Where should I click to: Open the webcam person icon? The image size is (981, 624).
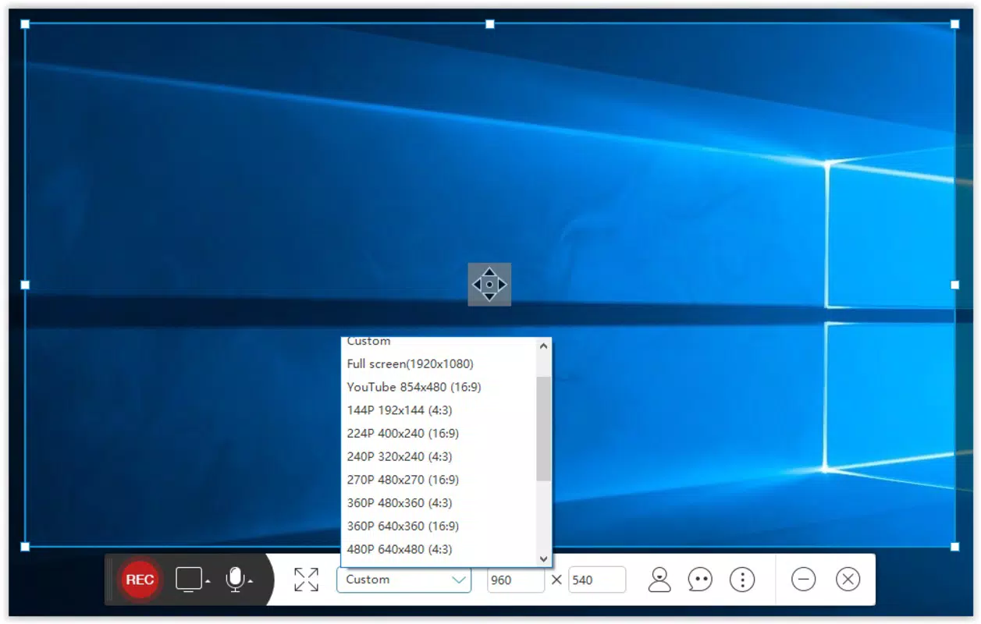click(x=659, y=580)
